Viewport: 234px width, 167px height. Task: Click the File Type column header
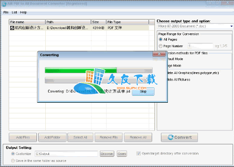(128, 22)
